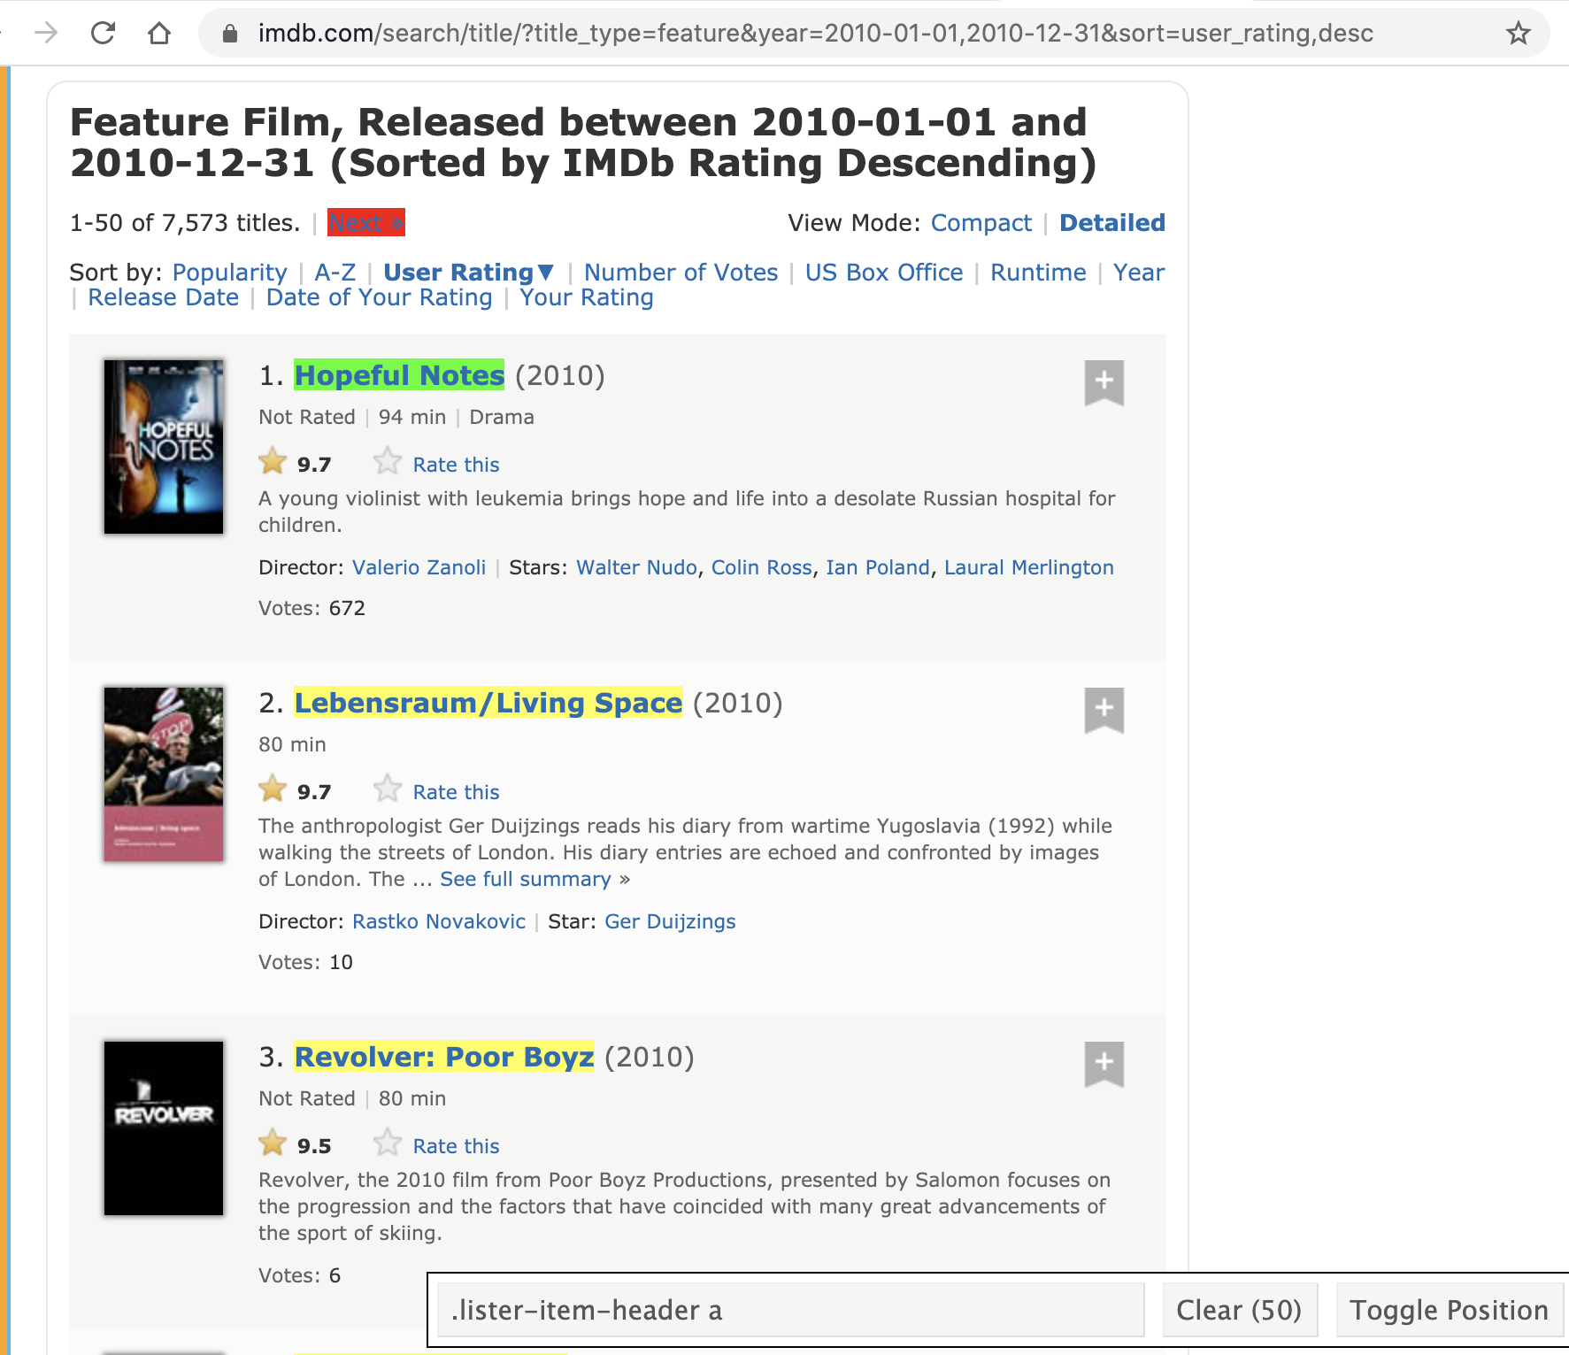Add Revolver: Poor Boyz to watchlist

point(1104,1064)
